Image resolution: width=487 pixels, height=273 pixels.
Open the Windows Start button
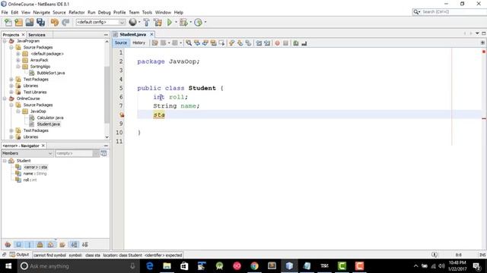(8, 266)
